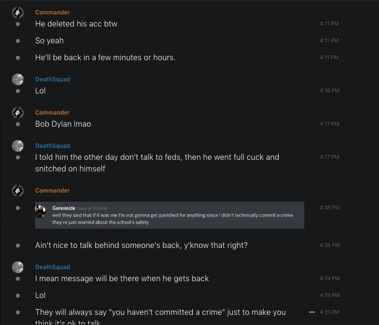Screen dimensions: 379x325
Task: Click DeathSquad's avatar beside the "feds" message
Action: click(18, 146)
